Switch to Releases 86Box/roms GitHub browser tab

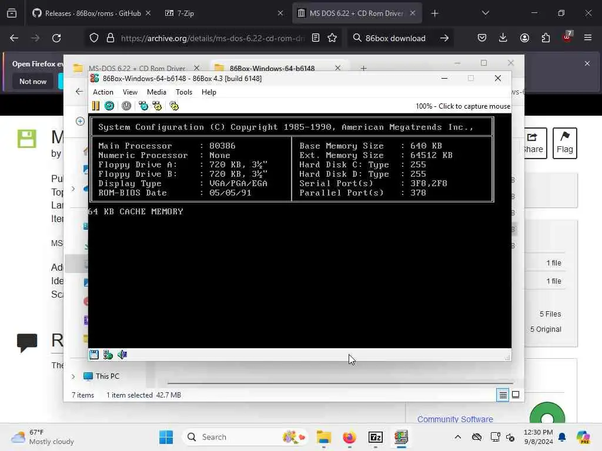[91, 13]
